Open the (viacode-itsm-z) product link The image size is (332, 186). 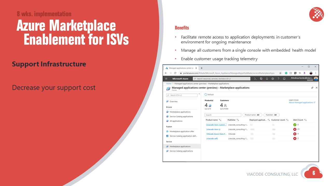click(213, 129)
